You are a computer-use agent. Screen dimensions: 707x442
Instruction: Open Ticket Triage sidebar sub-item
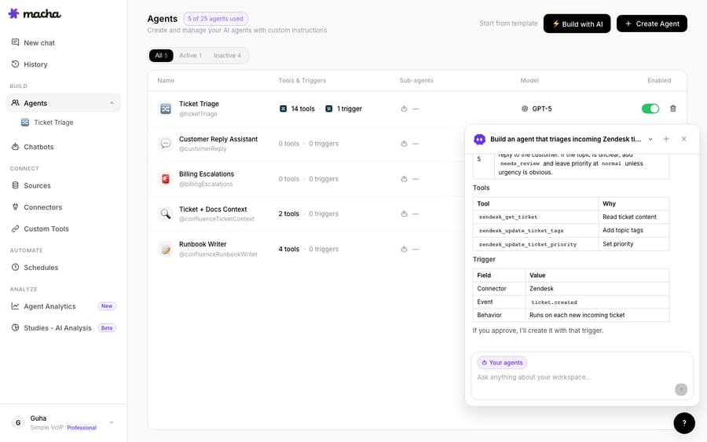(x=53, y=122)
